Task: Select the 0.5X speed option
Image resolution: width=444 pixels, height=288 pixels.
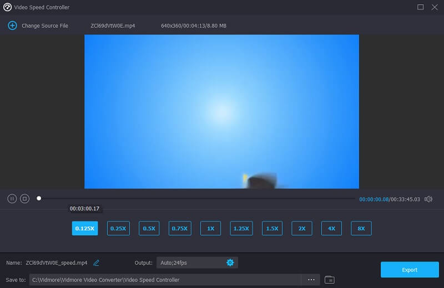Action: pyautogui.click(x=149, y=228)
